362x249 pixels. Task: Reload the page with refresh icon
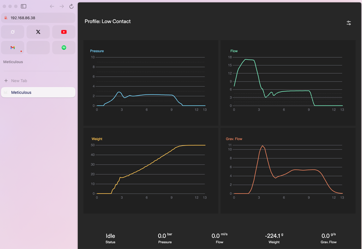pyautogui.click(x=71, y=6)
